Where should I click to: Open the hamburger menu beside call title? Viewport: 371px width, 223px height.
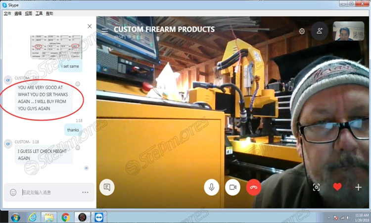tap(105, 31)
